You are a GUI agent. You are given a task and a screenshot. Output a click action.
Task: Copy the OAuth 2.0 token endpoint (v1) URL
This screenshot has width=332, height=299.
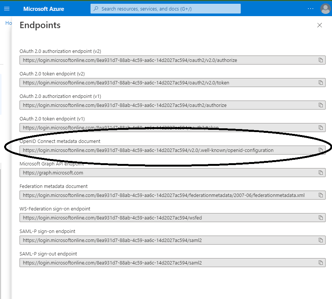(321, 128)
